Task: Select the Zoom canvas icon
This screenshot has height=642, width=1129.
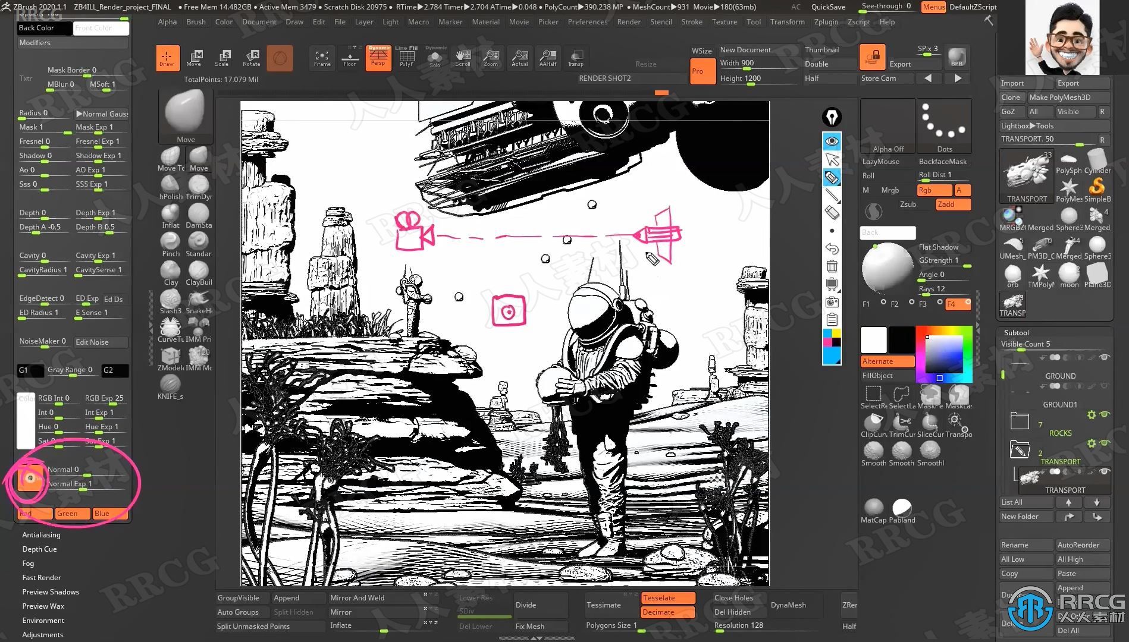Action: [x=491, y=58]
